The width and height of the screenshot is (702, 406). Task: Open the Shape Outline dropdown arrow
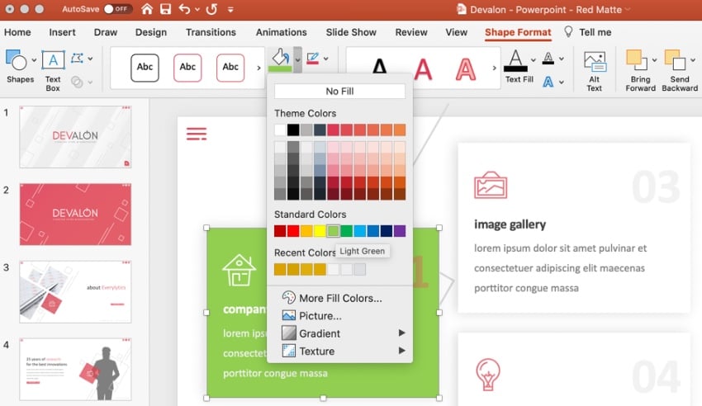pos(327,59)
